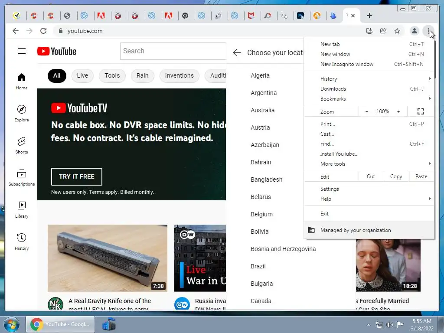Click the browser Forward arrow
Screen dimensions: 444x333
tap(29, 31)
